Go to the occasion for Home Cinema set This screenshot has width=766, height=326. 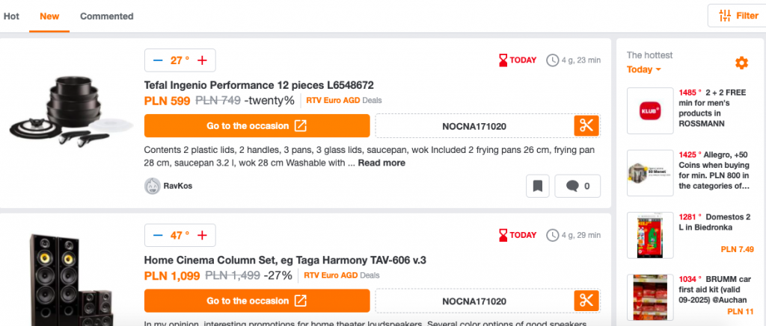pos(257,301)
